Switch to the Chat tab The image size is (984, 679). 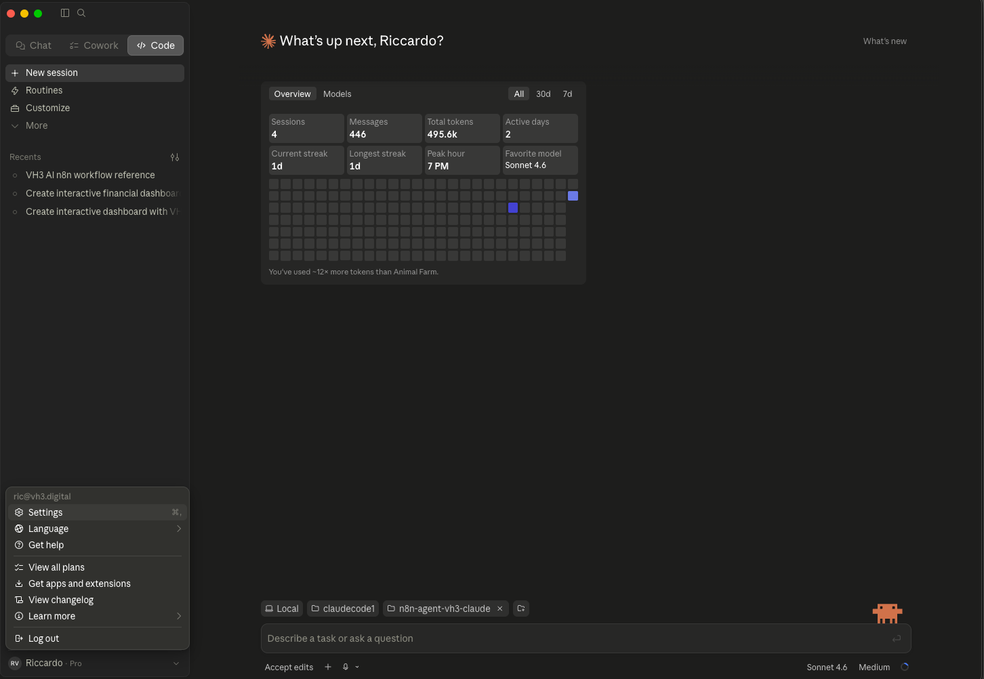34,45
